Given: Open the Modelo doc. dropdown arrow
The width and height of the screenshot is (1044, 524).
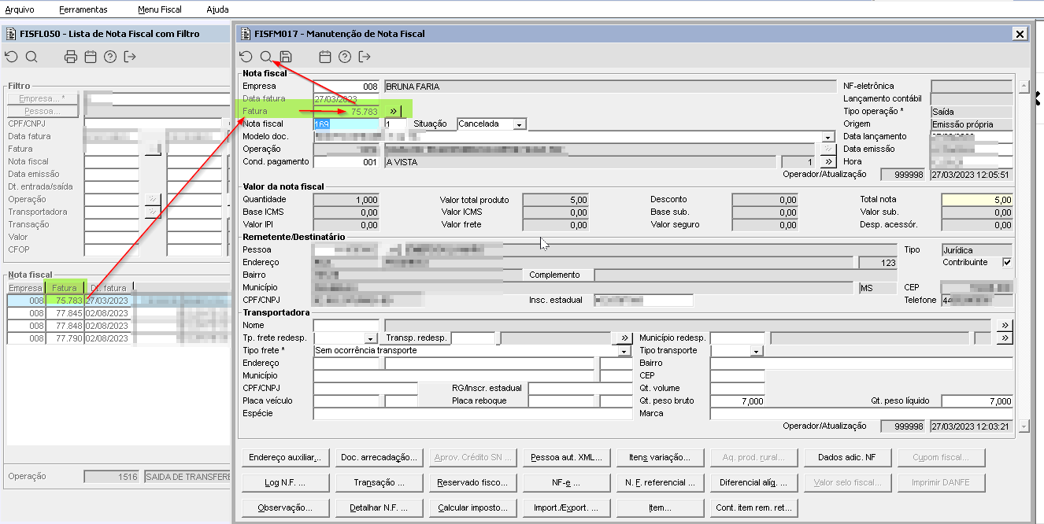Looking at the screenshot, I should point(830,136).
